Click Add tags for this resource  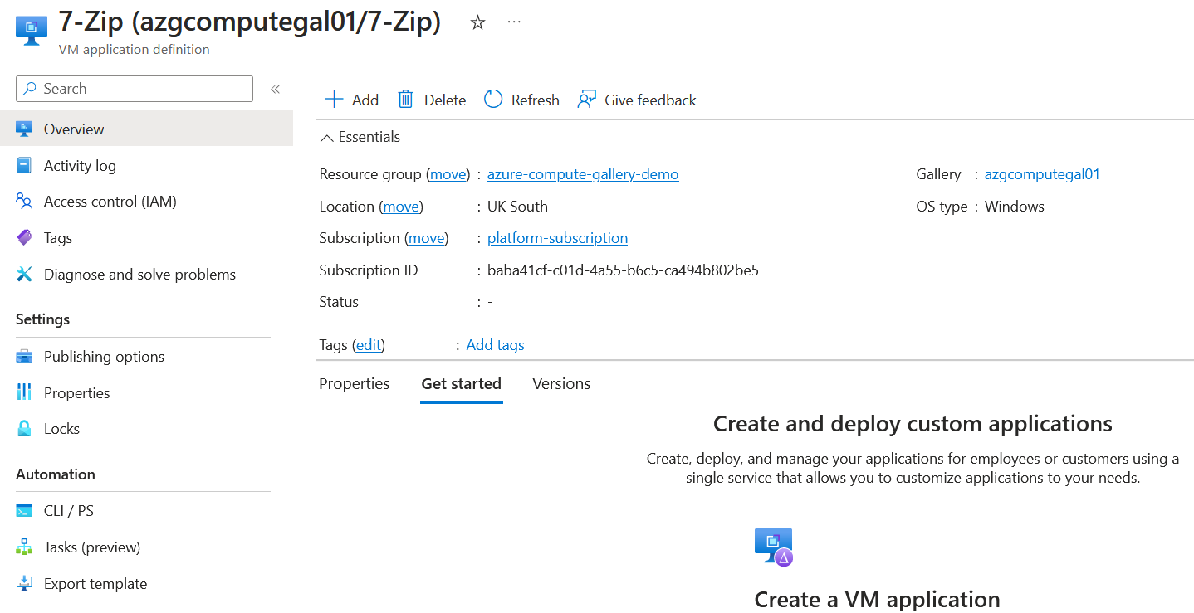click(x=495, y=344)
